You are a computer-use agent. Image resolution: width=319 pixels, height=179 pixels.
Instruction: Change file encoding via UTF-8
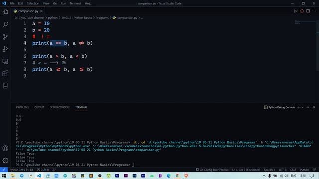click(283, 170)
